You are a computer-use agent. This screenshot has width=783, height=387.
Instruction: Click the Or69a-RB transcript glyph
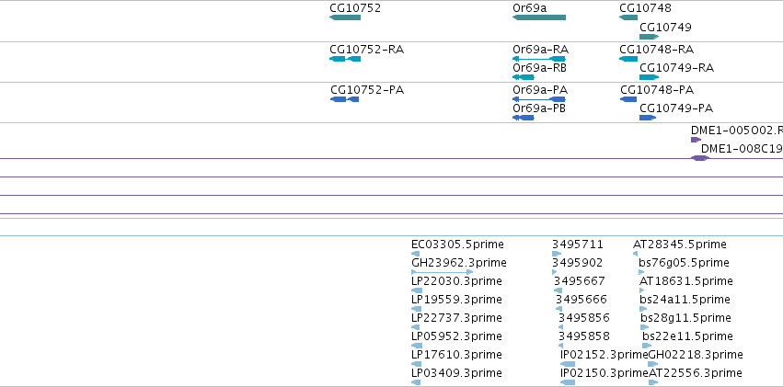coord(524,77)
